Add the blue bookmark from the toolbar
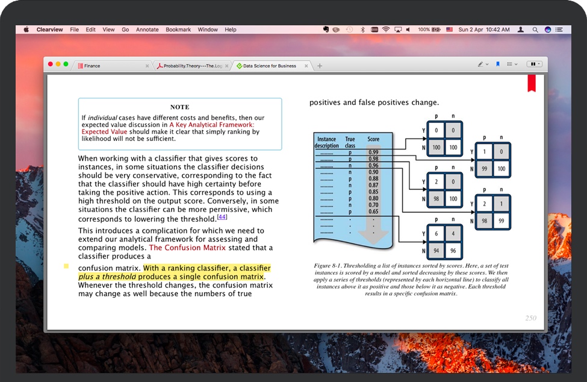This screenshot has height=382, width=587. 498,64
